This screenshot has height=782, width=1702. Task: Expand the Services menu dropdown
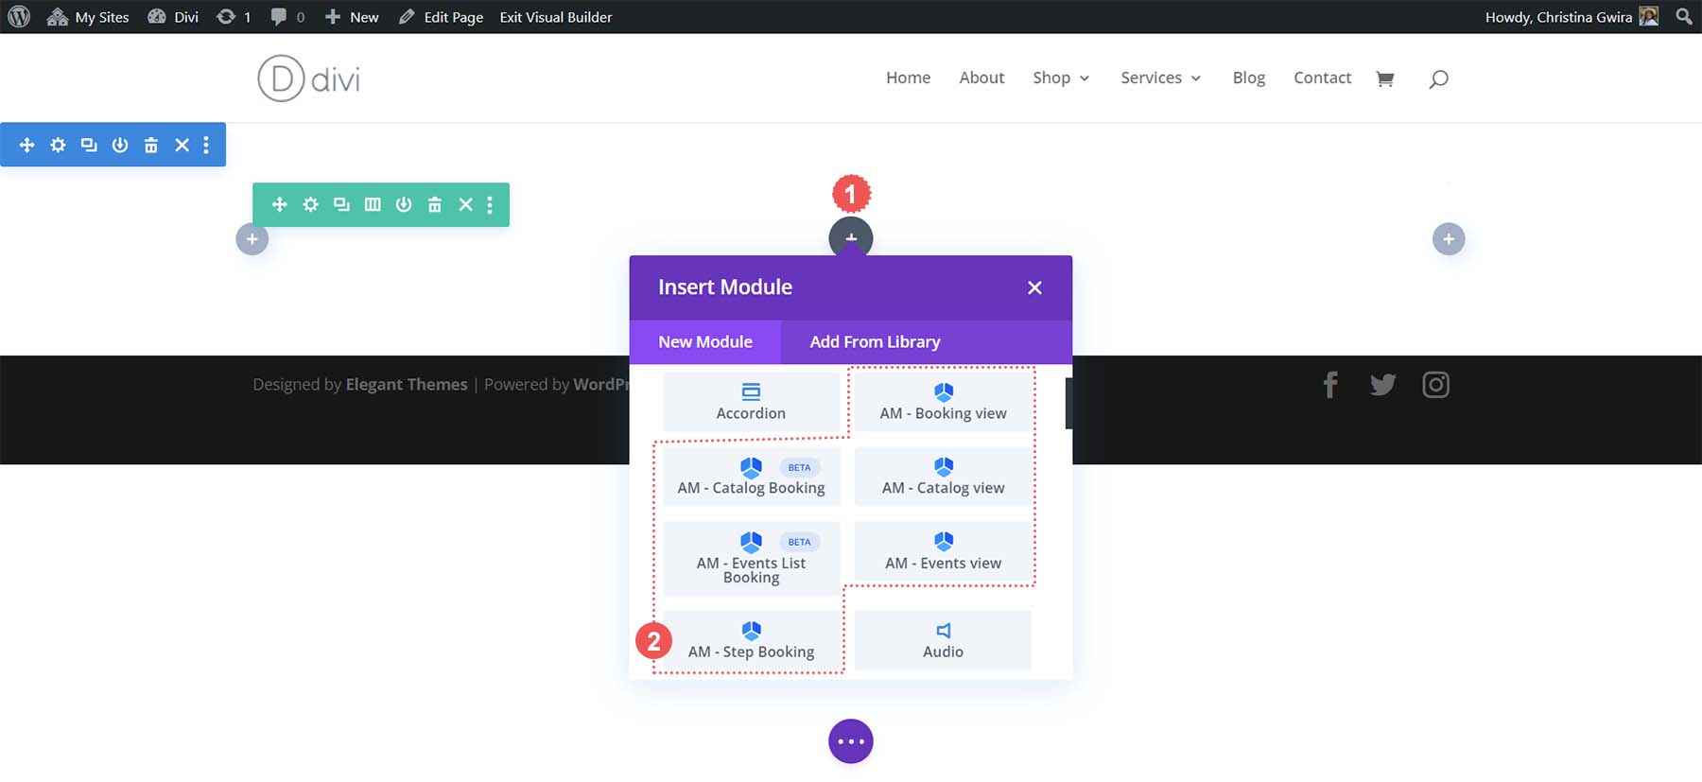(1160, 78)
